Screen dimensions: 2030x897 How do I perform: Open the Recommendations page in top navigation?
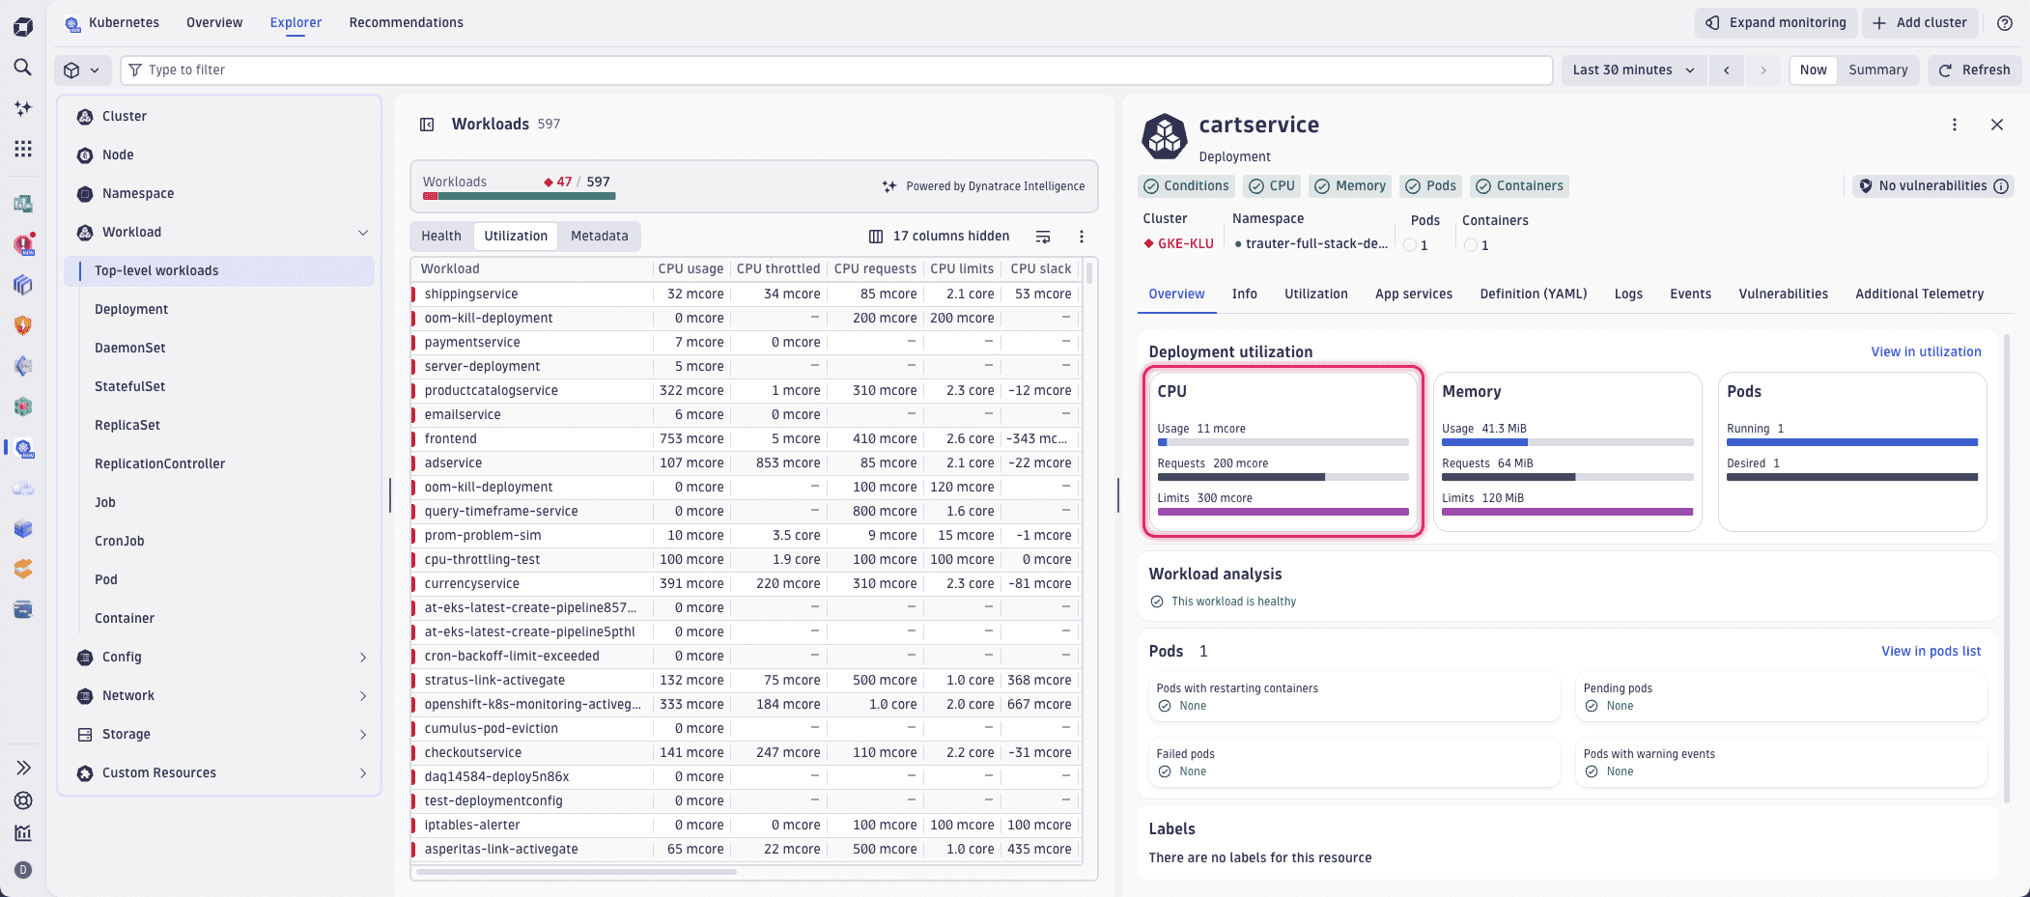pos(405,22)
